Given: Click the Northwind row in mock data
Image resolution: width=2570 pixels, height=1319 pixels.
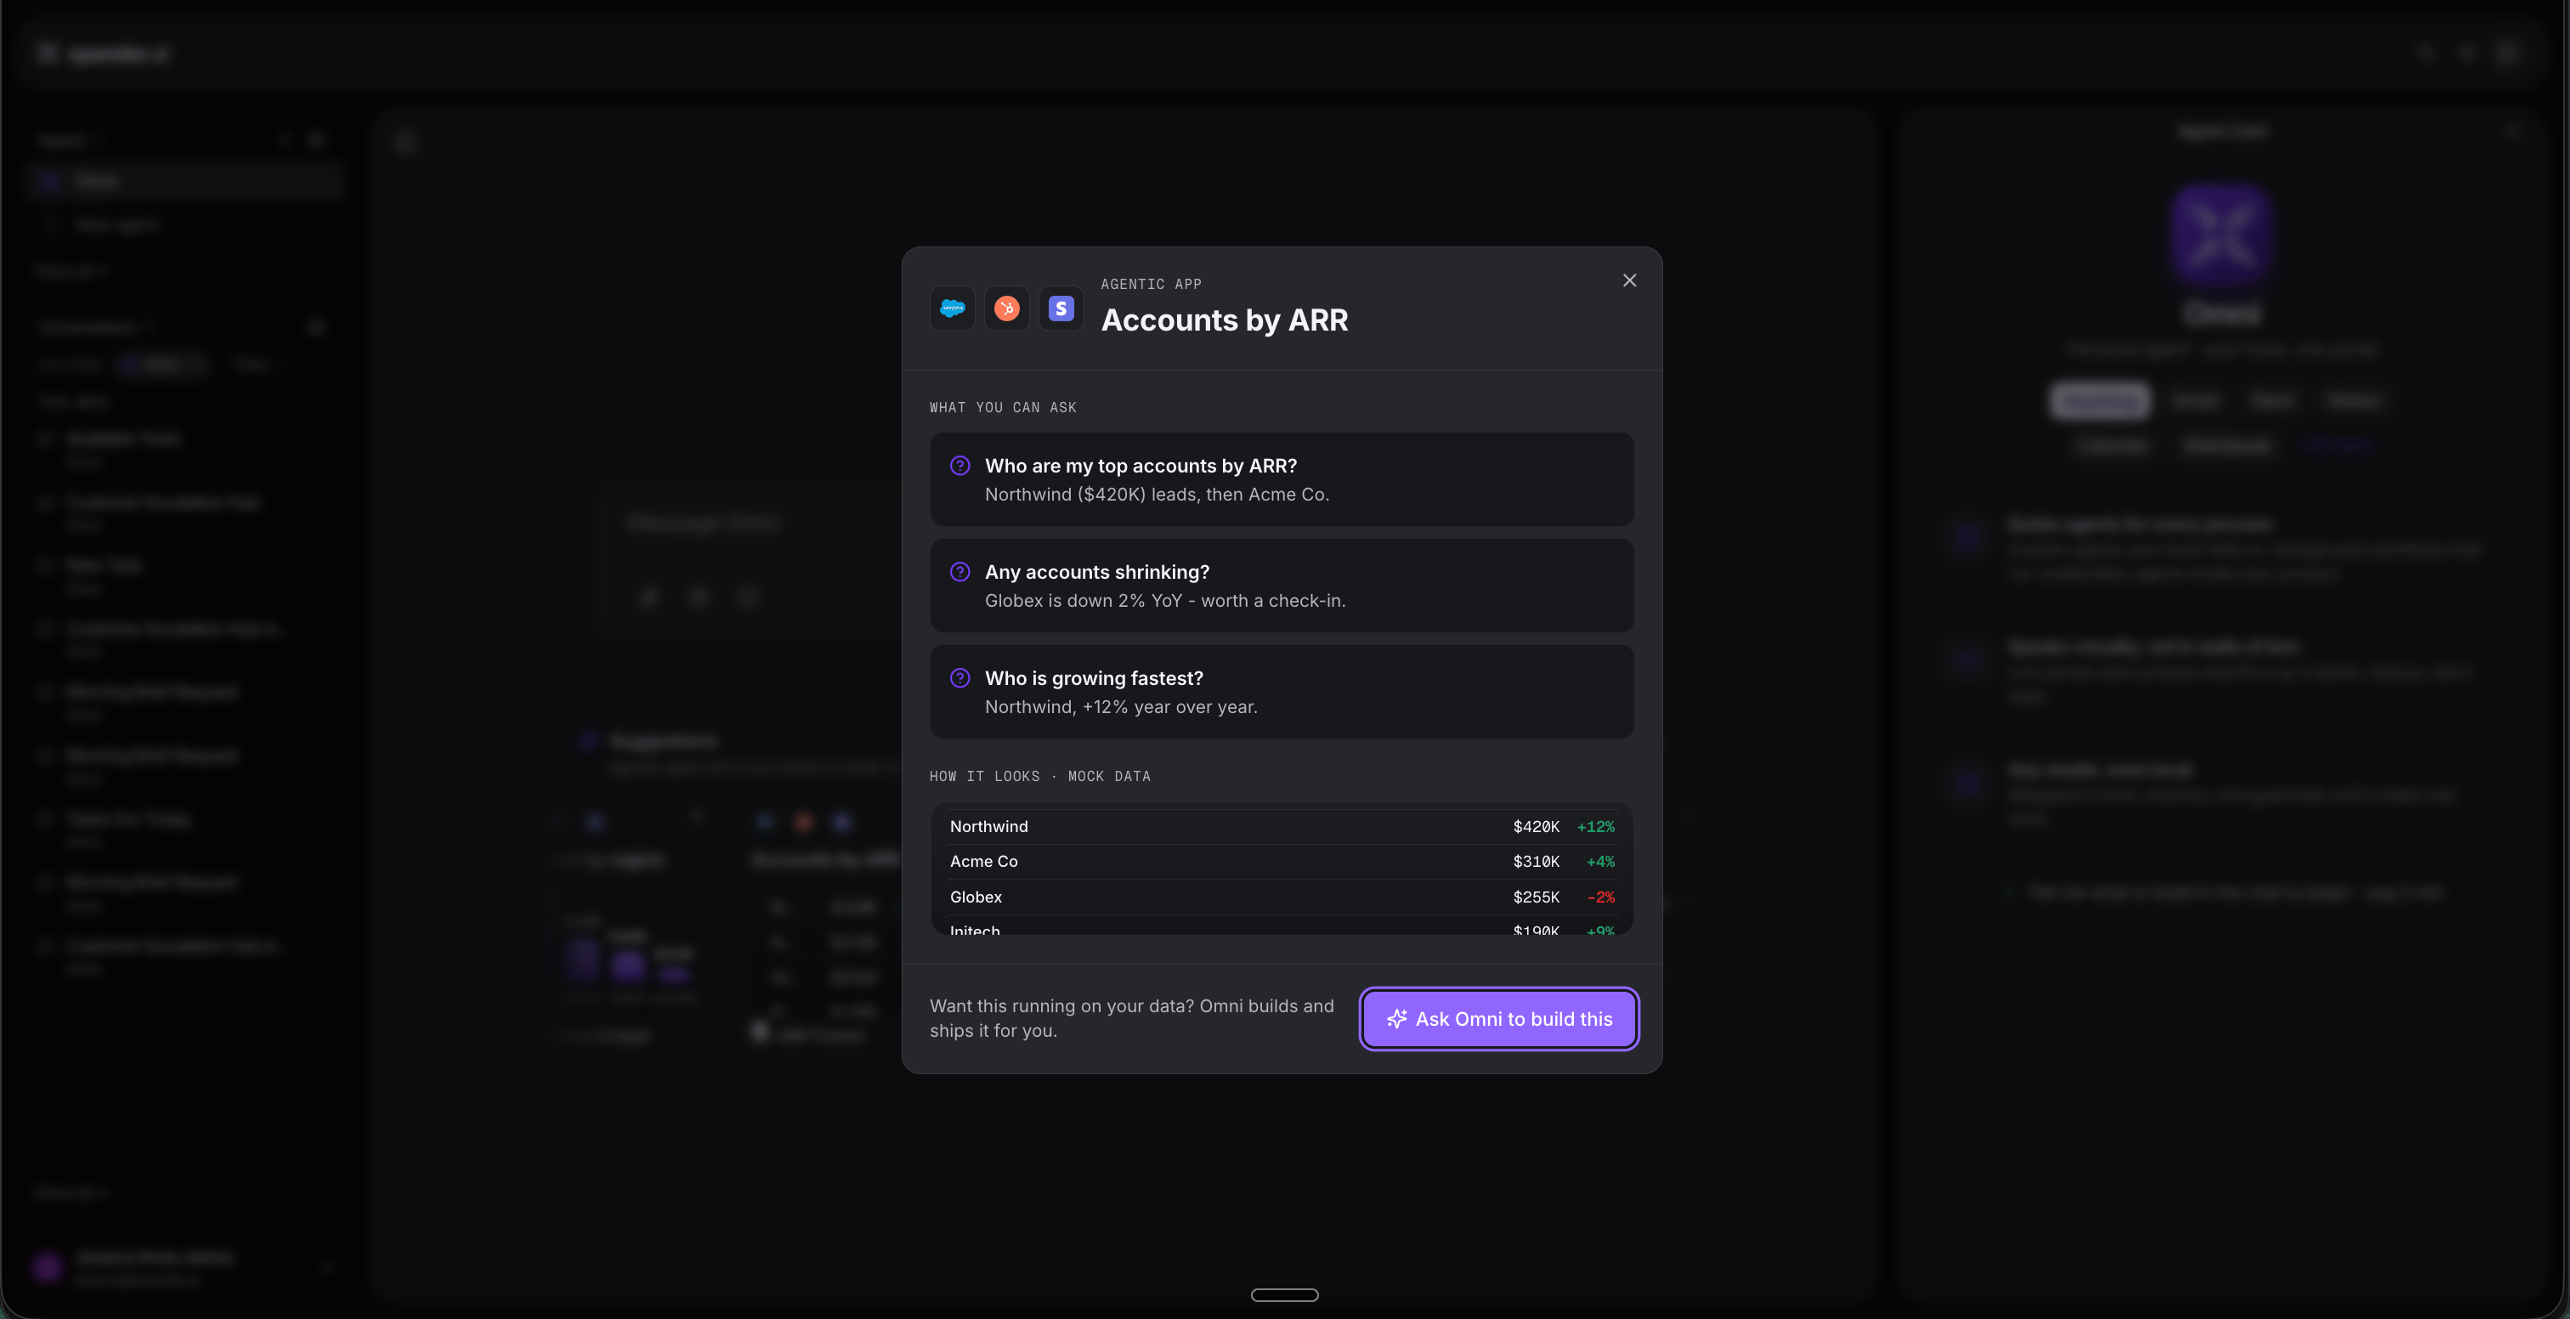Looking at the screenshot, I should 1282,826.
